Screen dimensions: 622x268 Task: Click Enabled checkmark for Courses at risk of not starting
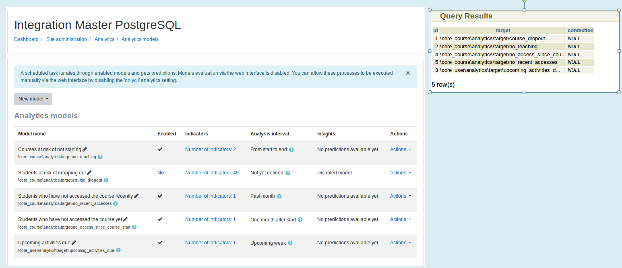[160, 149]
